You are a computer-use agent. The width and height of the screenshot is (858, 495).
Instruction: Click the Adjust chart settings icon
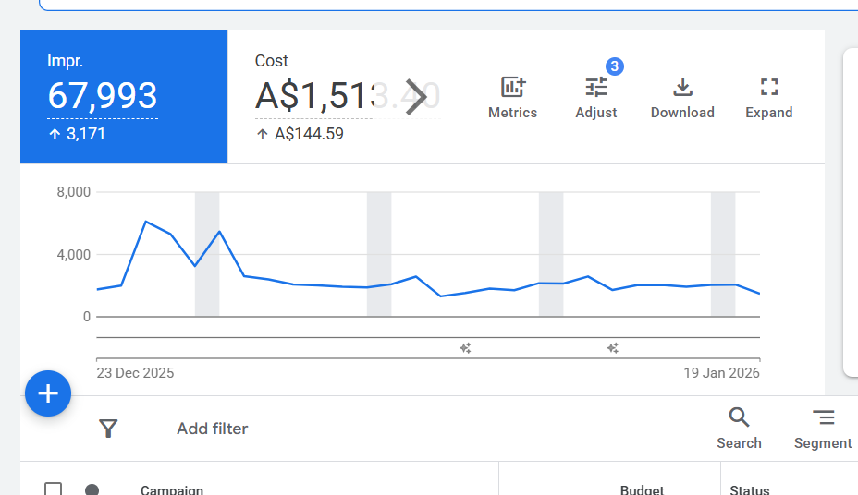click(x=596, y=97)
